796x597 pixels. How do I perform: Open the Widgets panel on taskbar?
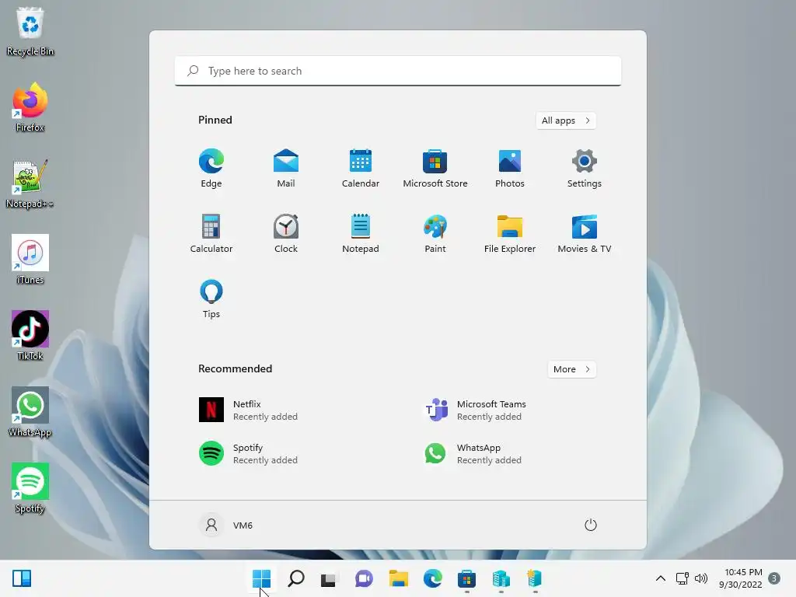[x=22, y=578]
